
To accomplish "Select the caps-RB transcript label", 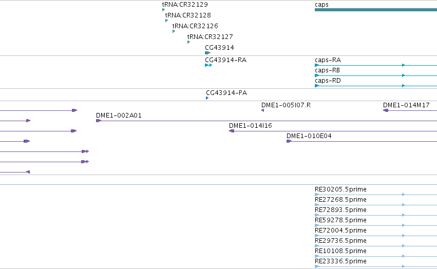I will 327,70.
